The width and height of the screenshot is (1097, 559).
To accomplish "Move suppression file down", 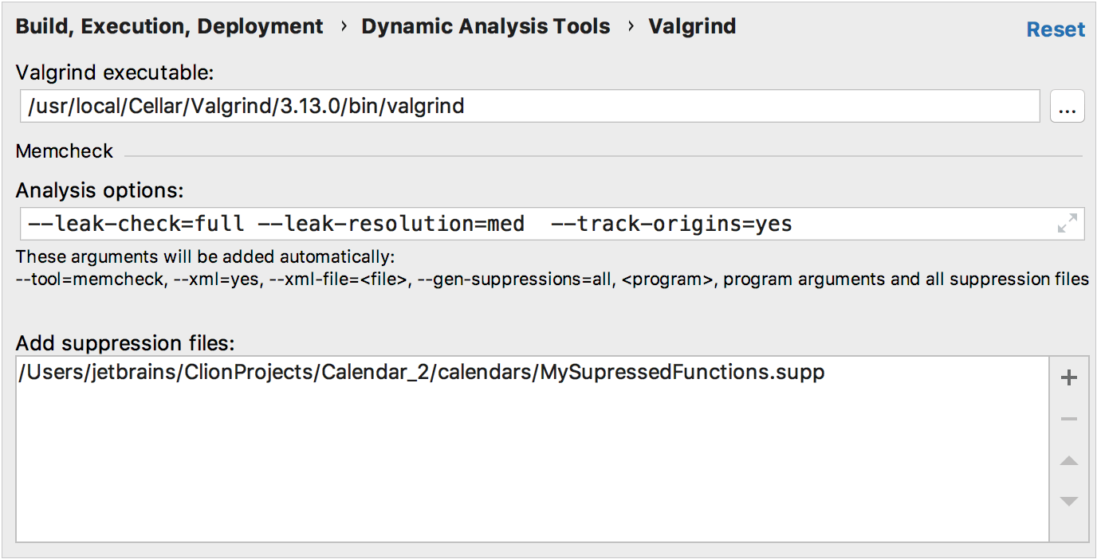I will point(1069,501).
